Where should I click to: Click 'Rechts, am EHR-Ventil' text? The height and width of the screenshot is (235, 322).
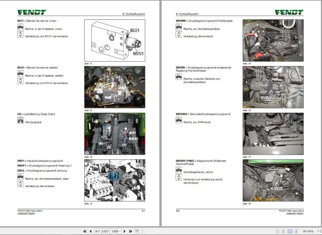click(x=197, y=122)
